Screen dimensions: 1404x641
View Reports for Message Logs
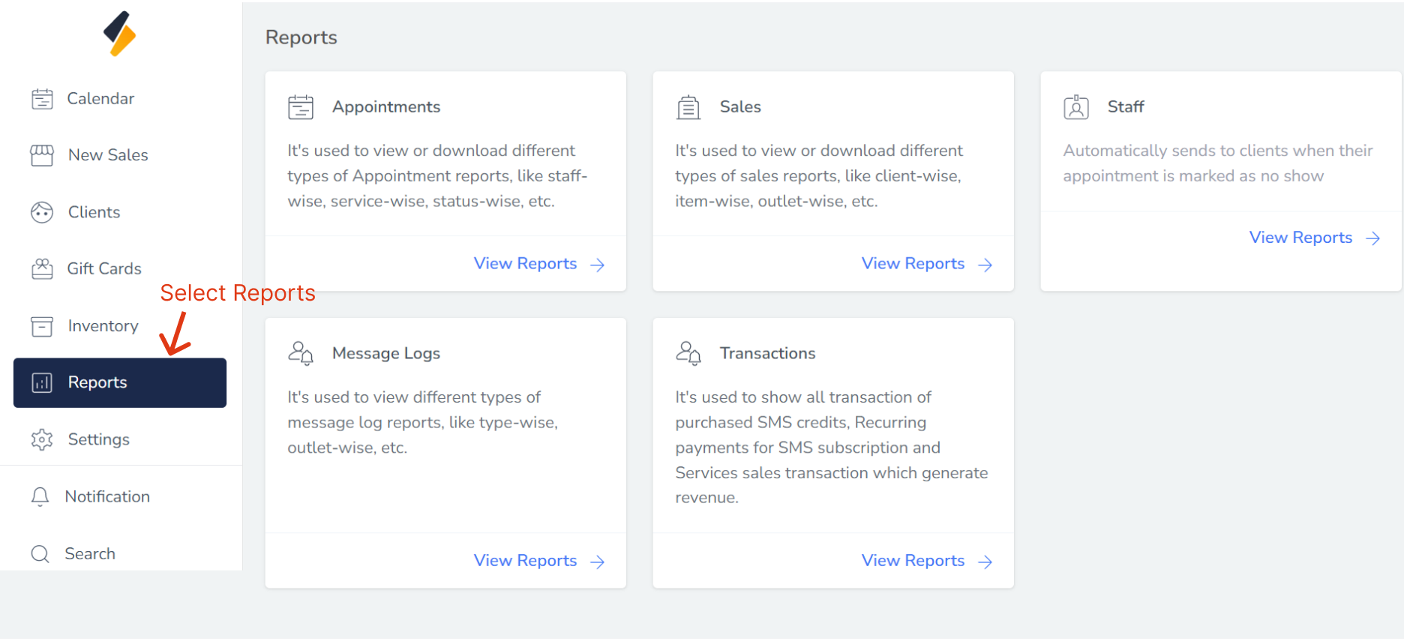(538, 561)
